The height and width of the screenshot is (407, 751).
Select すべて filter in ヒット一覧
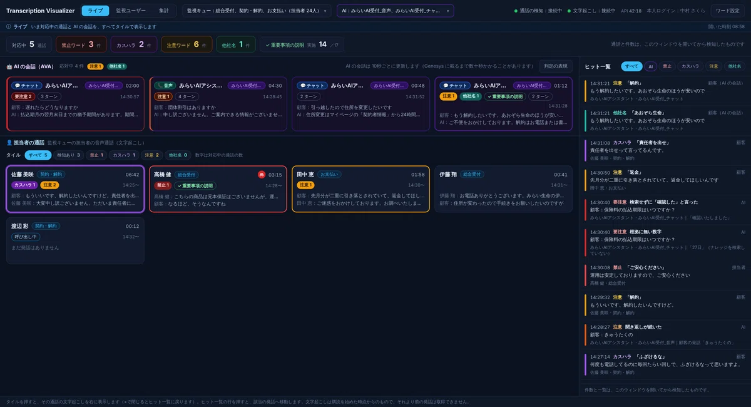pyautogui.click(x=632, y=66)
